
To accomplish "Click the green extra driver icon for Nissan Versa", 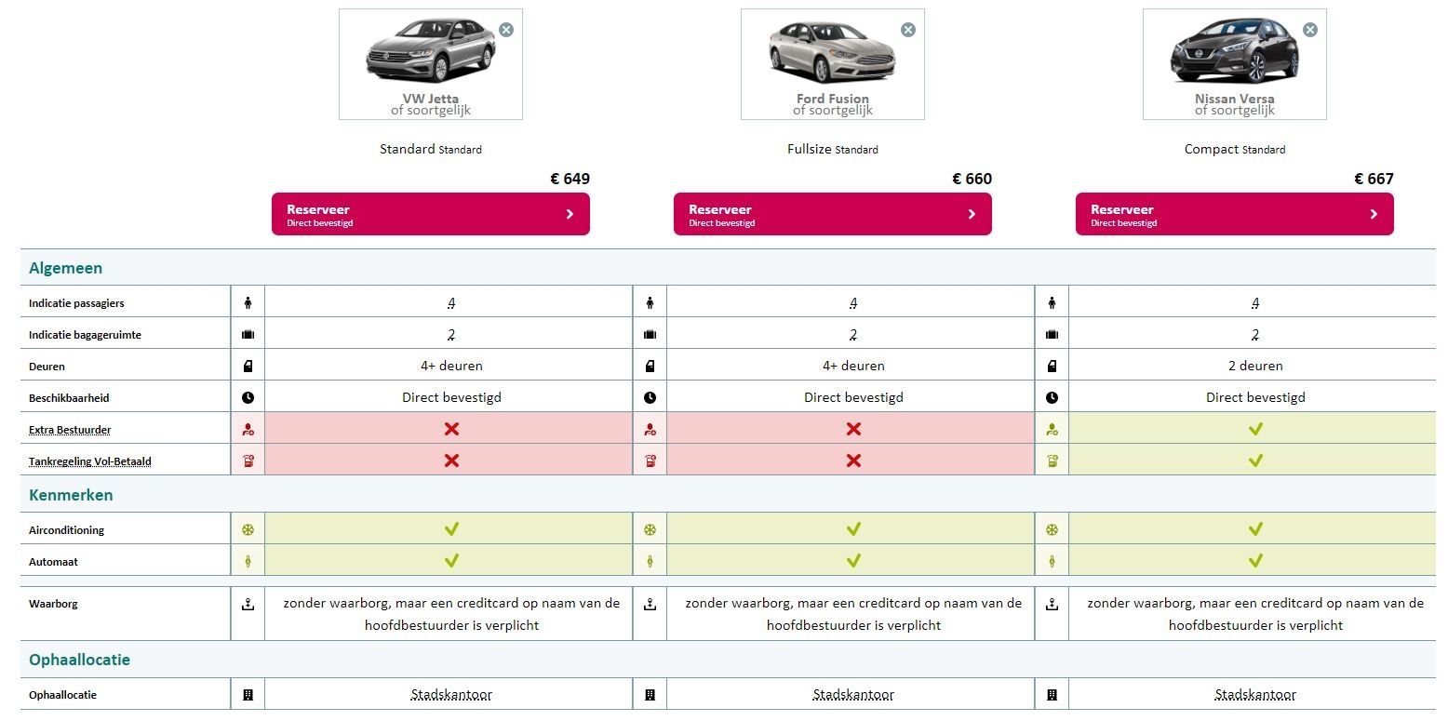I will [x=1052, y=429].
